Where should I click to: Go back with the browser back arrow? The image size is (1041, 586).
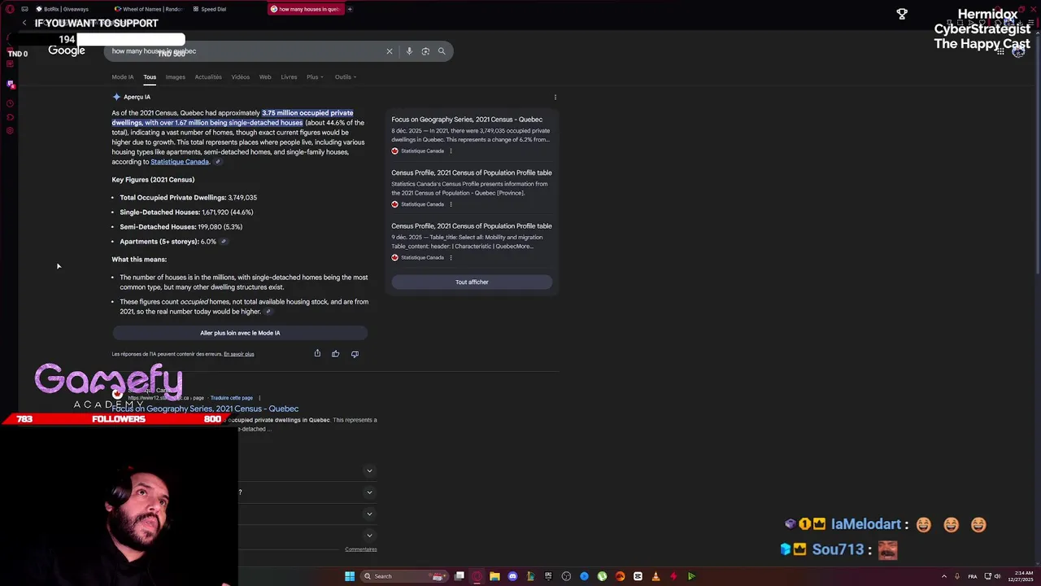pos(24,23)
